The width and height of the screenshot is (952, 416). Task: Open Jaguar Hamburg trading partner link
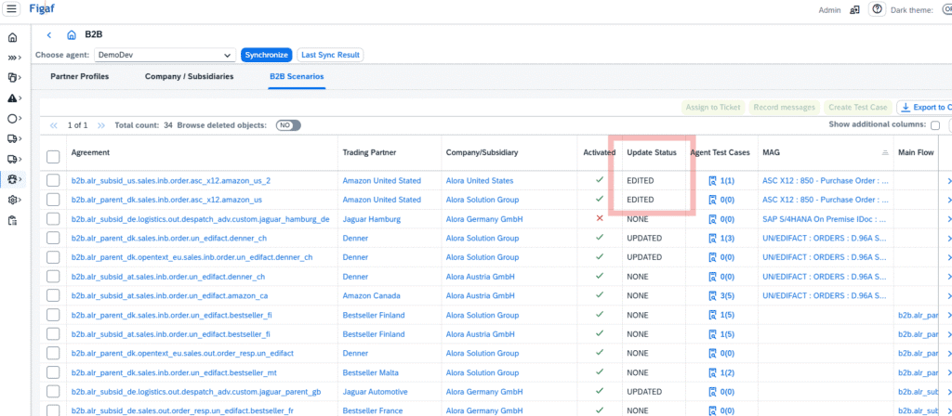pos(372,219)
